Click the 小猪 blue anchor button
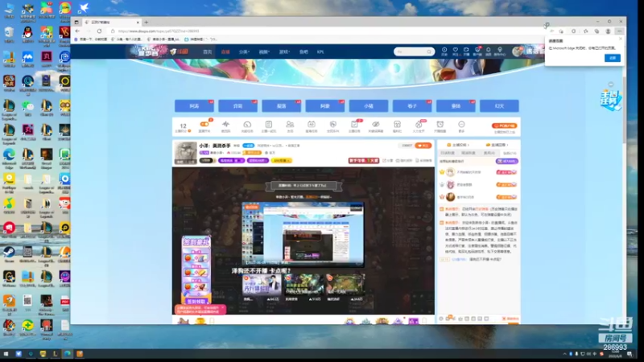The width and height of the screenshot is (644, 362). point(369,106)
